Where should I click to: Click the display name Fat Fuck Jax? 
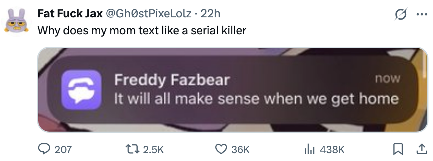point(70,14)
